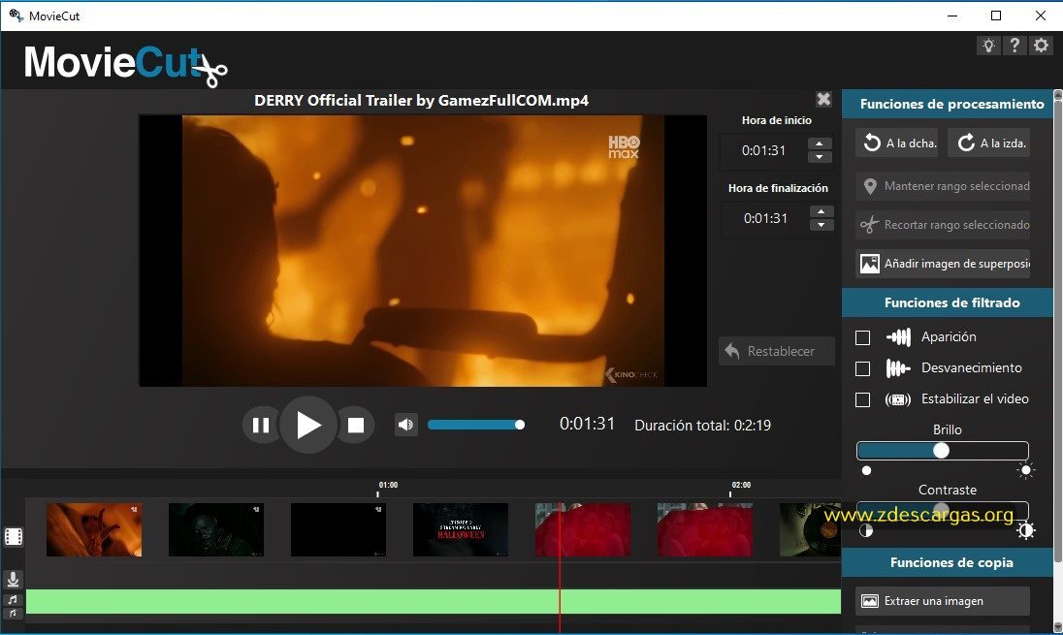The image size is (1063, 635).
Task: Click the high brightness sun icon
Action: [1026, 469]
